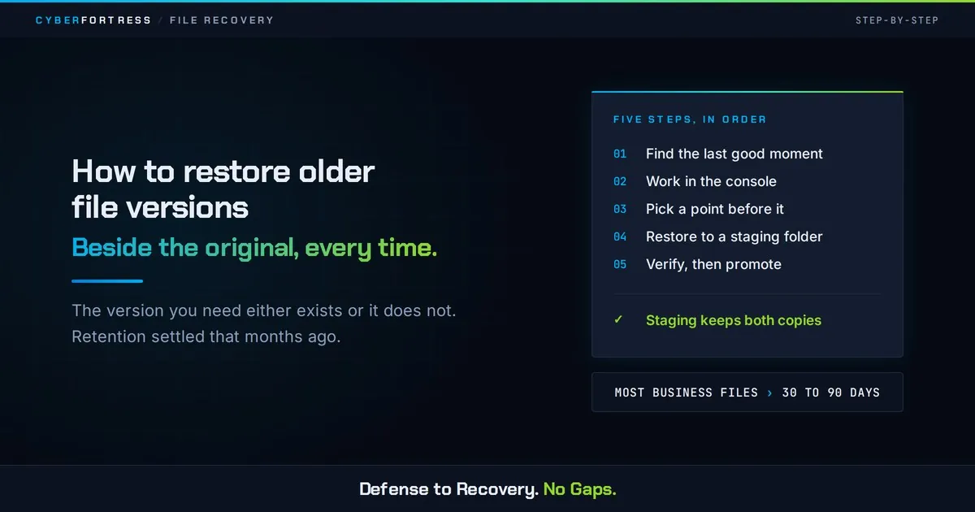Click the step number 05
Viewport: 975px width, 512px height.
click(620, 264)
